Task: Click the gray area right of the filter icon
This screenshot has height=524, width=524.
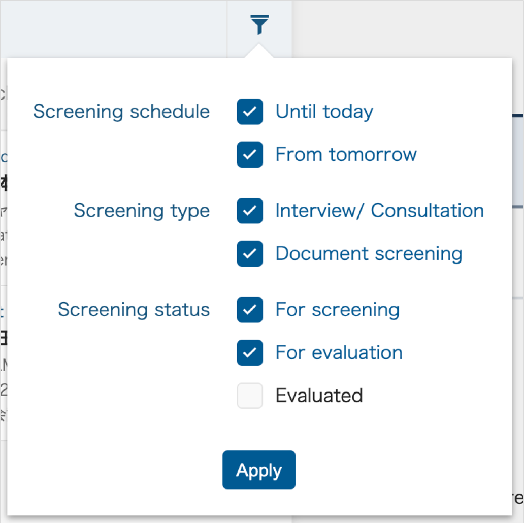Action: point(408,29)
